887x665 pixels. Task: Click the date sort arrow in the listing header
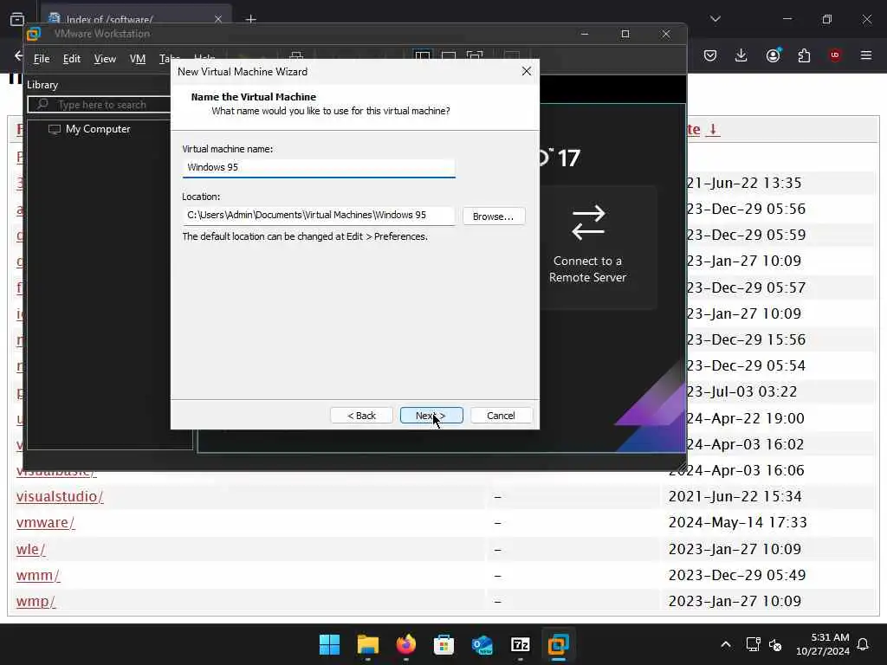714,129
